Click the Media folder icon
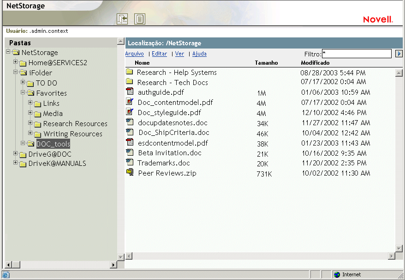The image size is (405, 280). point(38,114)
